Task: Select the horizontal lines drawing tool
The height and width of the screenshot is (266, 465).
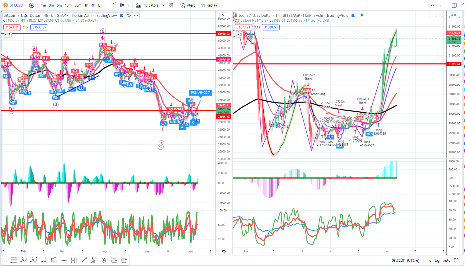Action: point(14,260)
